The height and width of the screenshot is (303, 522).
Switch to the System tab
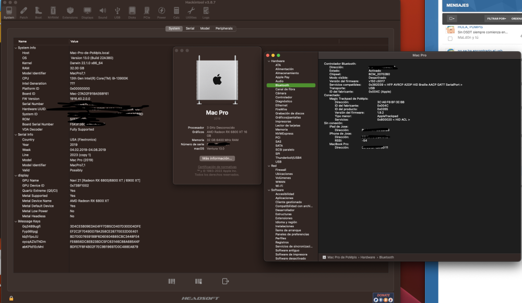point(174,28)
